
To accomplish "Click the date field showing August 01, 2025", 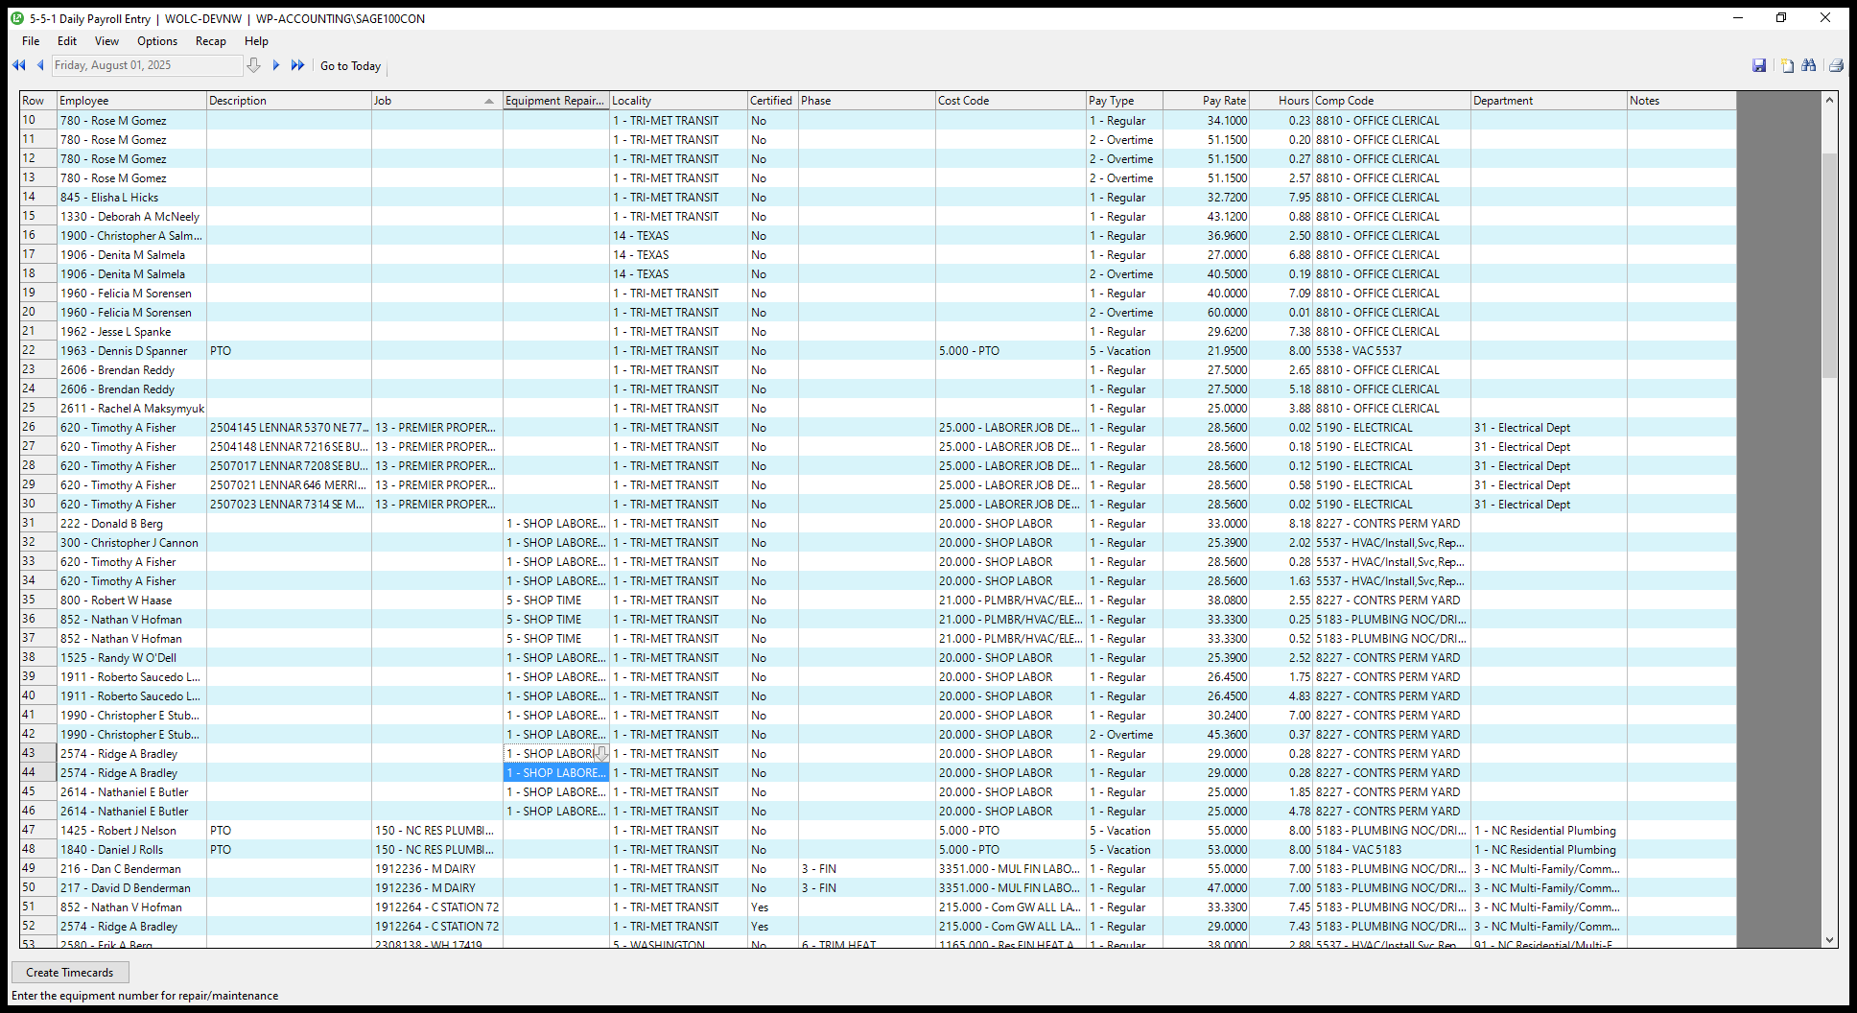I will 146,65.
